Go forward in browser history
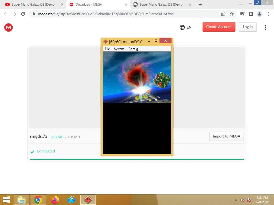 (14, 14)
